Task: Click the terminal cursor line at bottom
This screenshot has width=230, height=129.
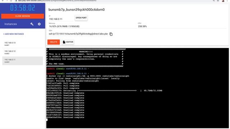Action: pyautogui.click(x=47, y=120)
